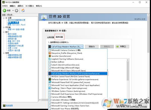Open 调整视频颜色设置 tree link
151x110 pixels.
pos(15,55)
